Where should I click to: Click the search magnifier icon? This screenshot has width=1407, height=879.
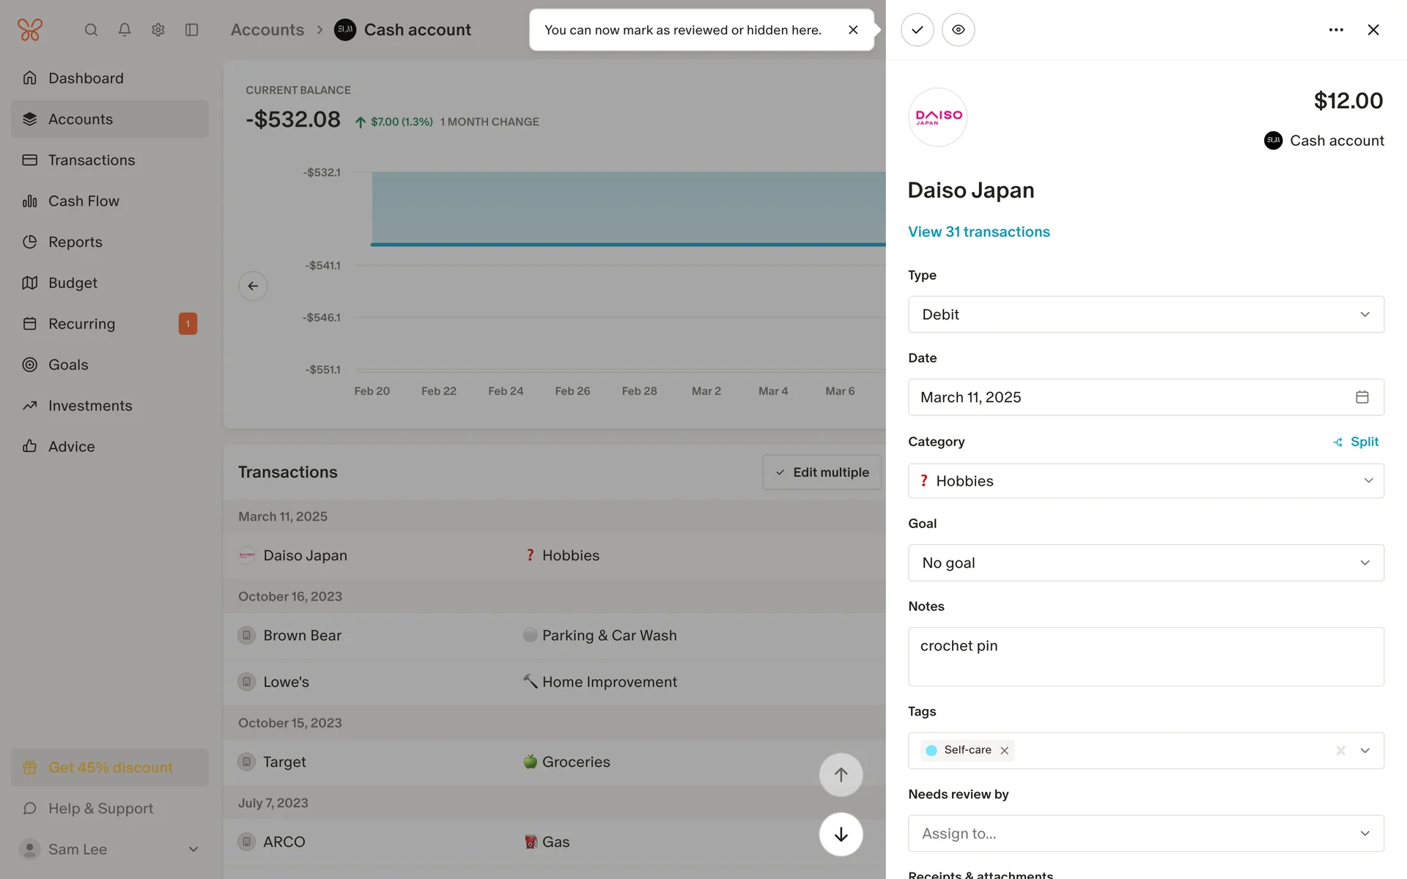[91, 30]
